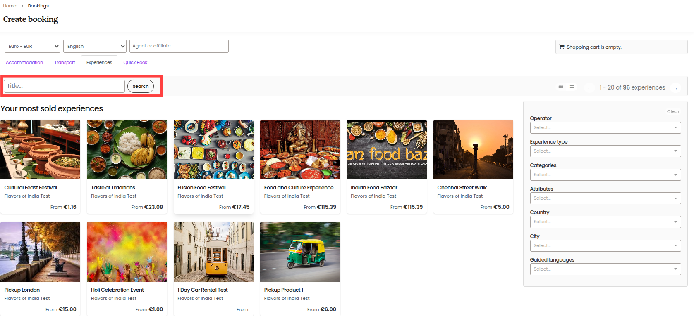Click the Bookings breadcrumb
The image size is (694, 316).
38,6
